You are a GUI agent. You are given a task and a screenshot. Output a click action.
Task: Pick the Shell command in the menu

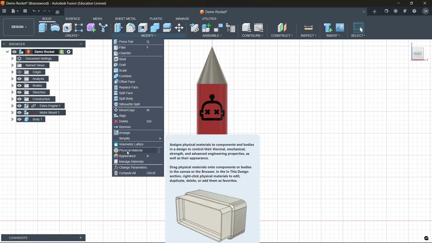138,59
